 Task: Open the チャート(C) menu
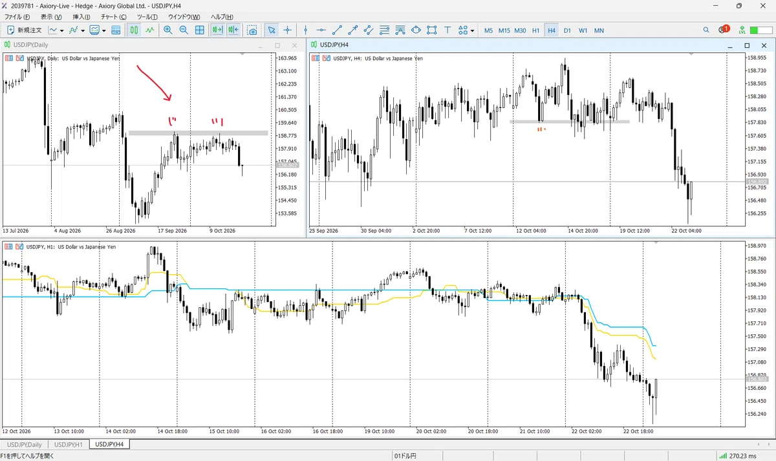pos(114,16)
